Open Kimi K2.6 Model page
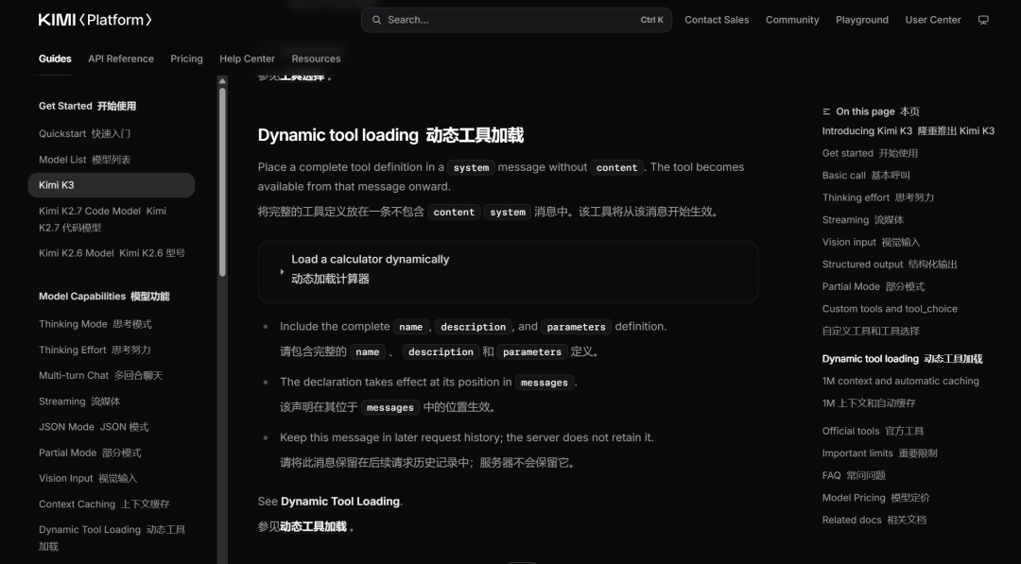1021x564 pixels. [x=112, y=253]
